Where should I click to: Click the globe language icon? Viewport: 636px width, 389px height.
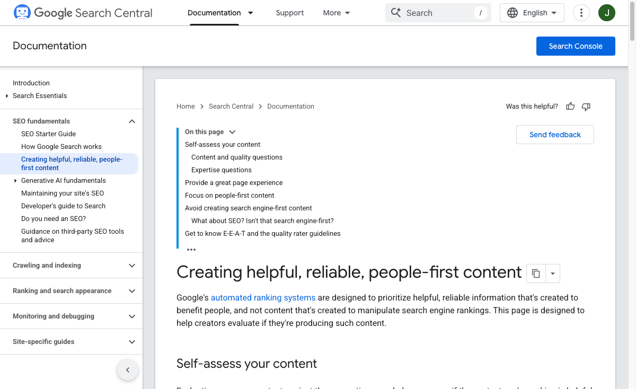click(513, 13)
